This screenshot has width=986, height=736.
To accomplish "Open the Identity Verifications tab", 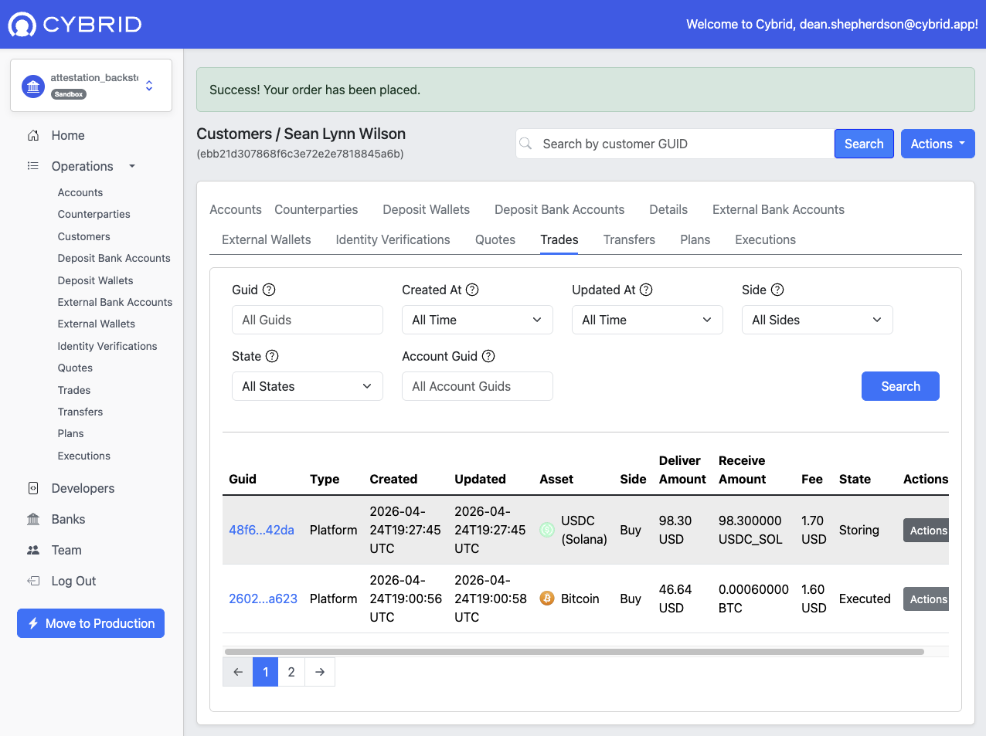I will point(393,239).
